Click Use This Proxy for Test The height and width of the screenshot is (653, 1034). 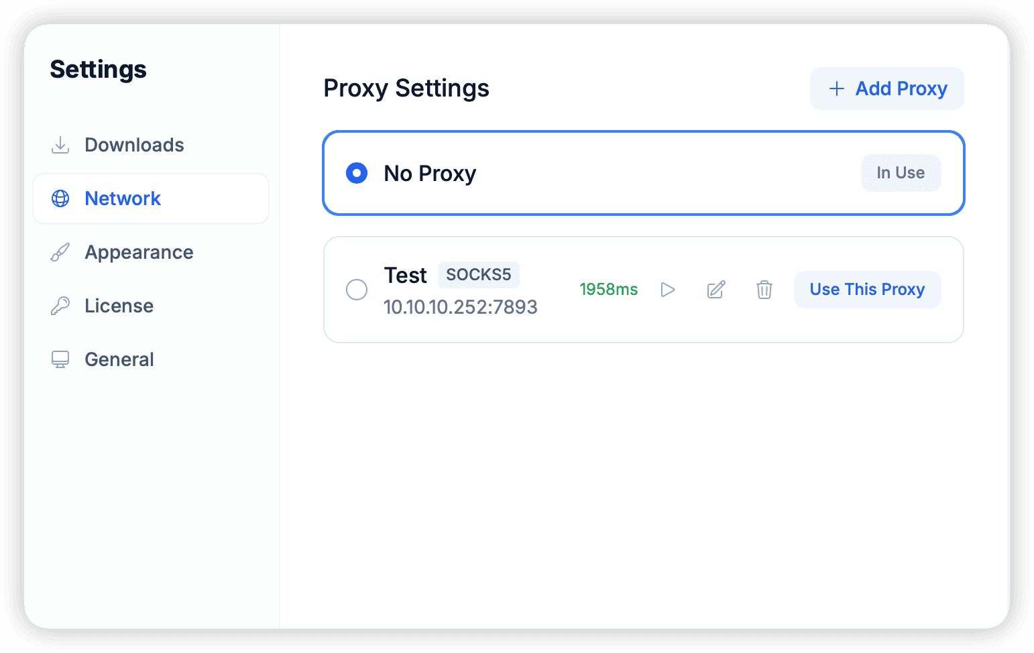[x=867, y=289]
